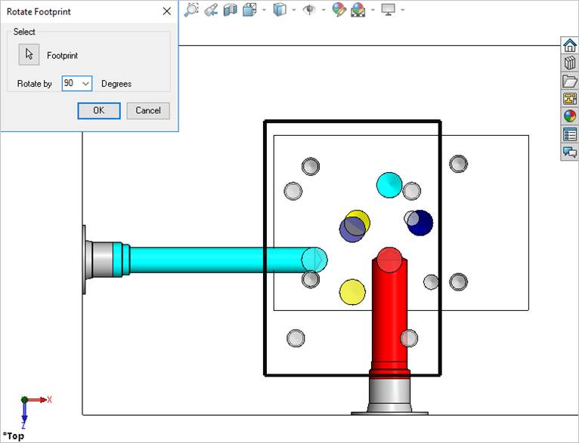The width and height of the screenshot is (579, 443).
Task: Click Cancel in Rotate Footprint dialog
Action: (148, 111)
